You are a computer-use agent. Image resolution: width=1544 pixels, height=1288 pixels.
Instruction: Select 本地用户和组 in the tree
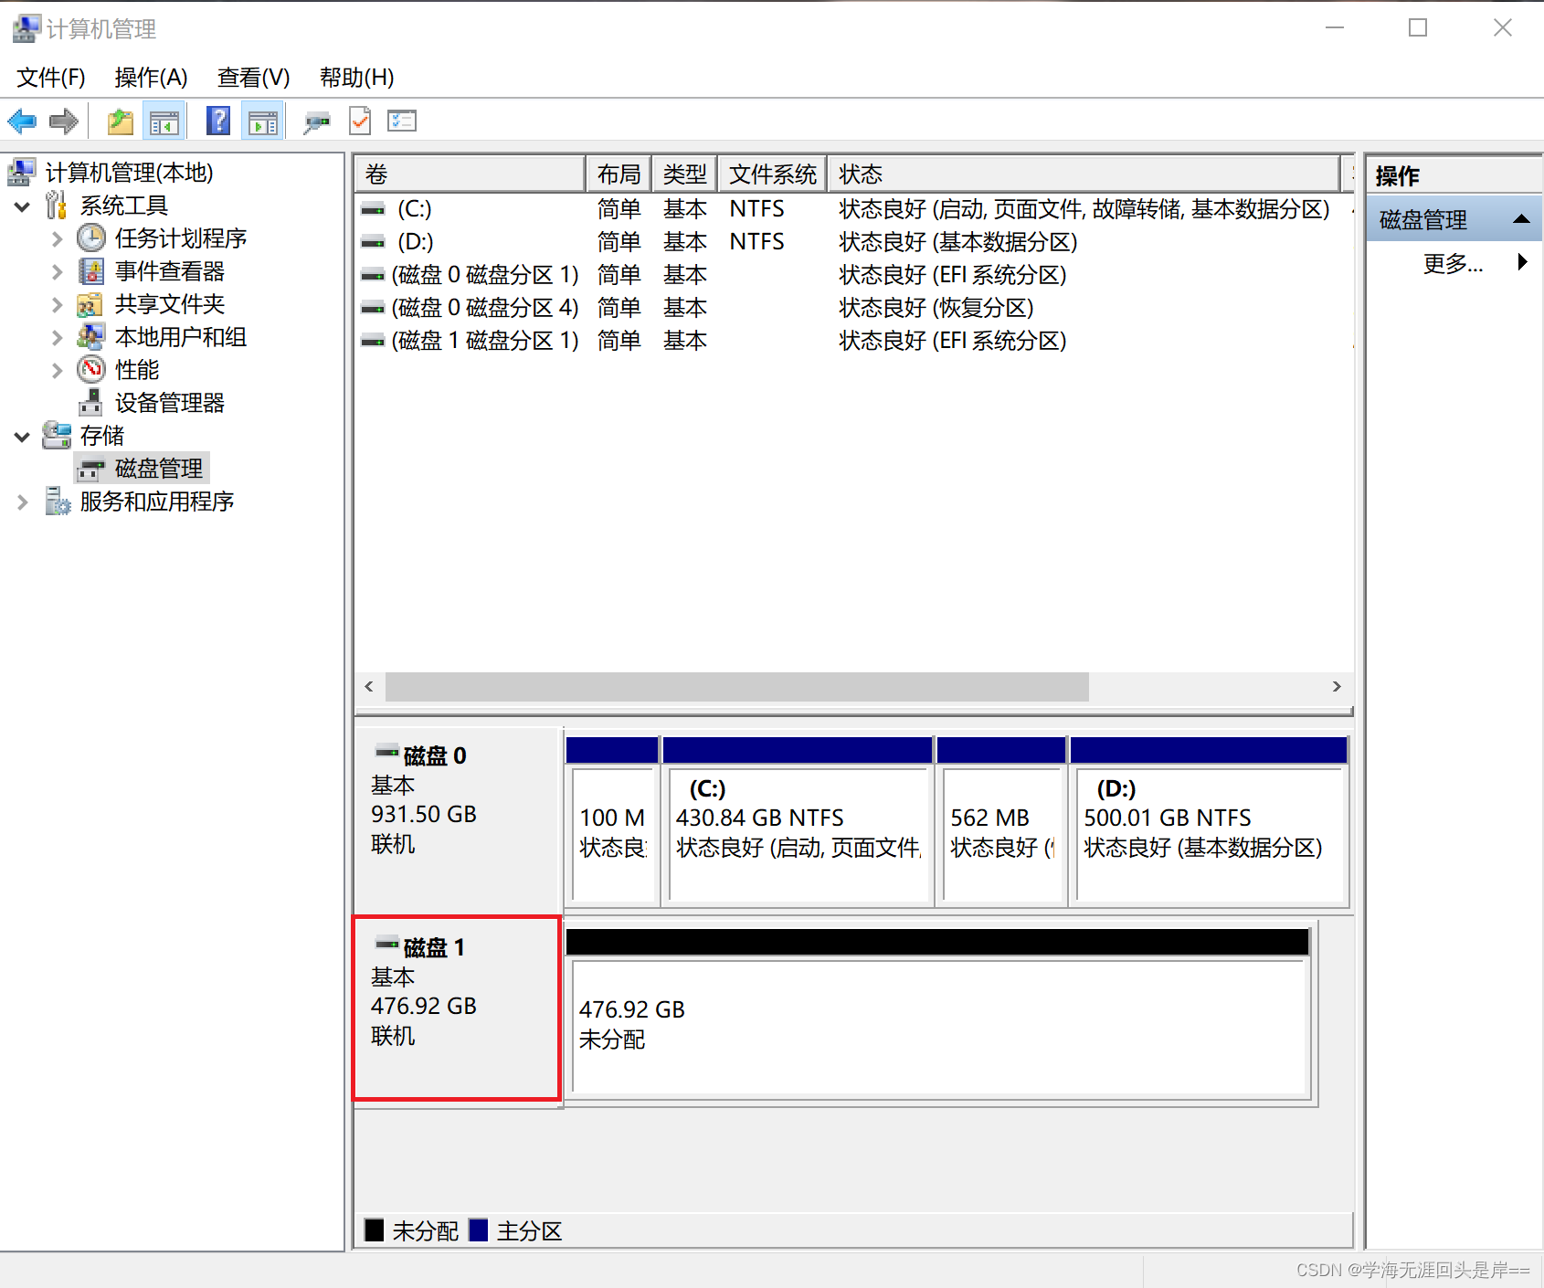click(x=181, y=337)
